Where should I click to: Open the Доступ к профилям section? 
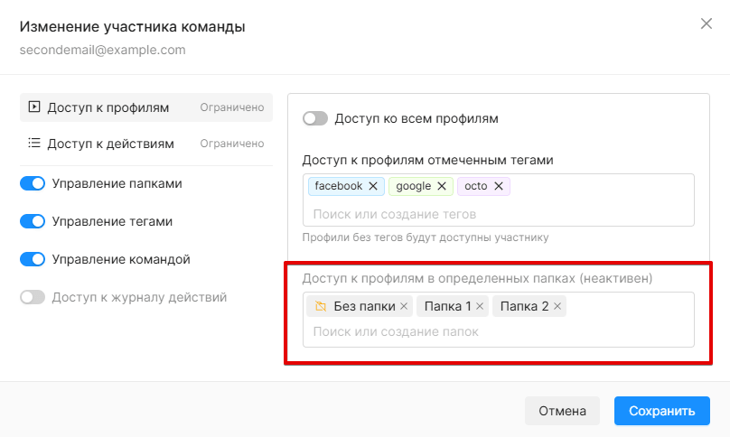(x=146, y=107)
